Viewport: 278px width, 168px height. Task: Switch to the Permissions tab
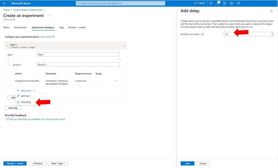21,27
